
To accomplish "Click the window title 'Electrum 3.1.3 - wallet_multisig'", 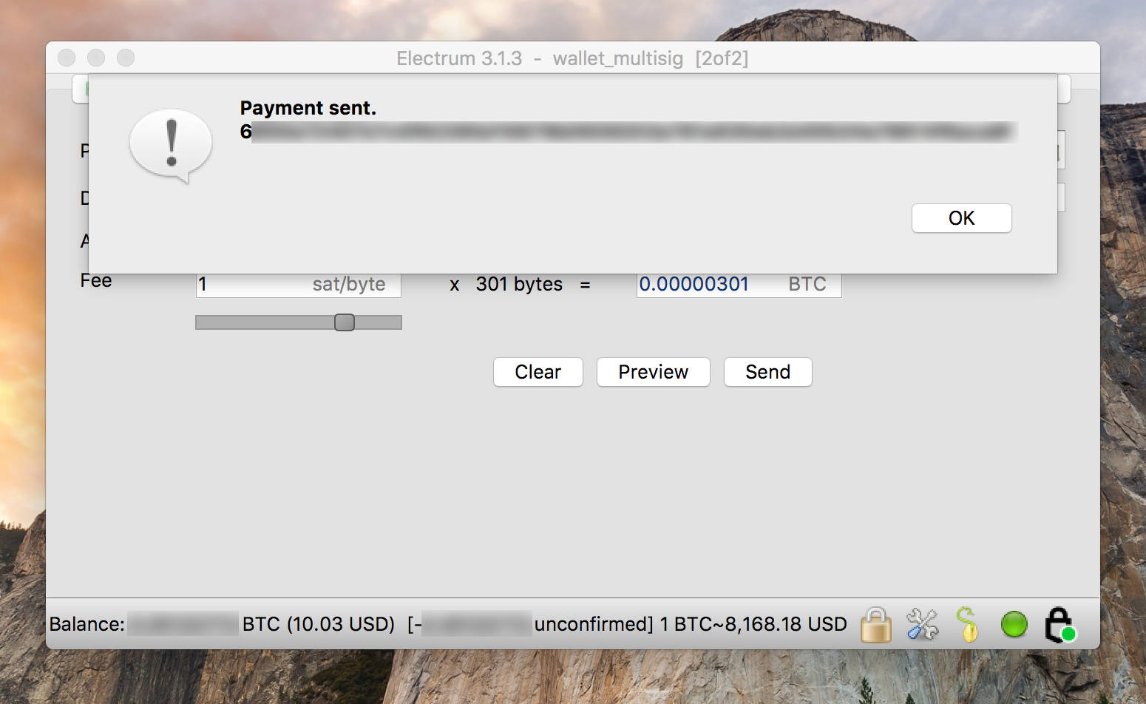I will click(x=572, y=58).
